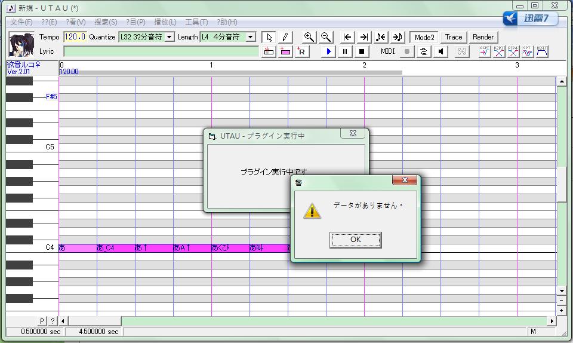Pause playback
The height and width of the screenshot is (343, 573).
tap(345, 51)
